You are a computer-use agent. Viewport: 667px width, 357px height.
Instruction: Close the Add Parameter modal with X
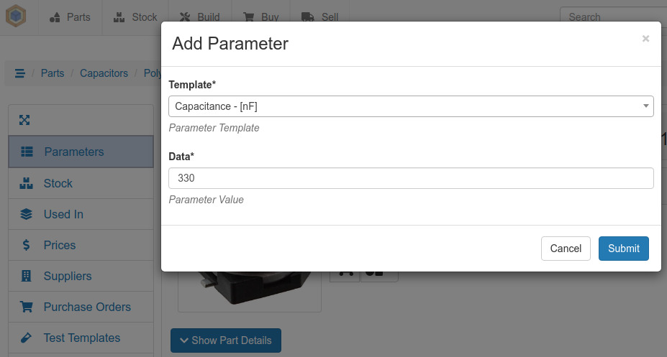click(645, 39)
